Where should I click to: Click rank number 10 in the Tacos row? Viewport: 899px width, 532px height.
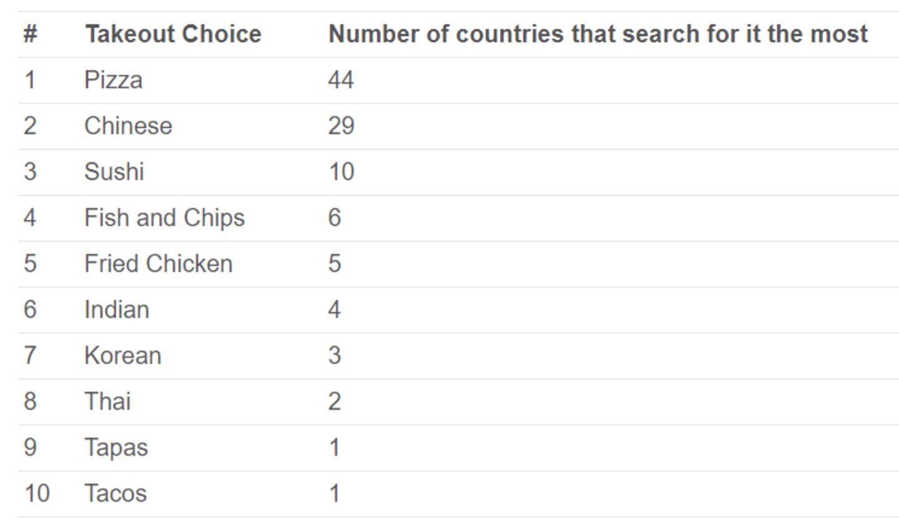coord(37,493)
